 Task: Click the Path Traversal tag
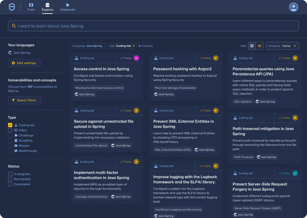tap(244, 157)
